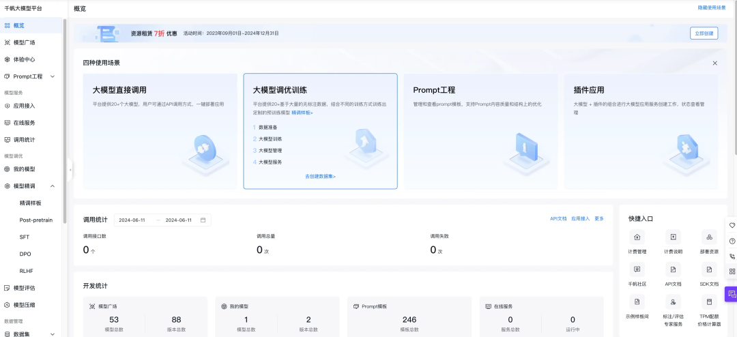Go to 模型广场 in sidebar
Image resolution: width=737 pixels, height=337 pixels.
(25, 42)
